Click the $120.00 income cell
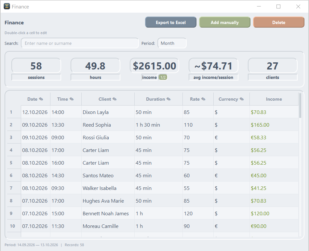The width and height of the screenshot is (309, 251). (274, 213)
